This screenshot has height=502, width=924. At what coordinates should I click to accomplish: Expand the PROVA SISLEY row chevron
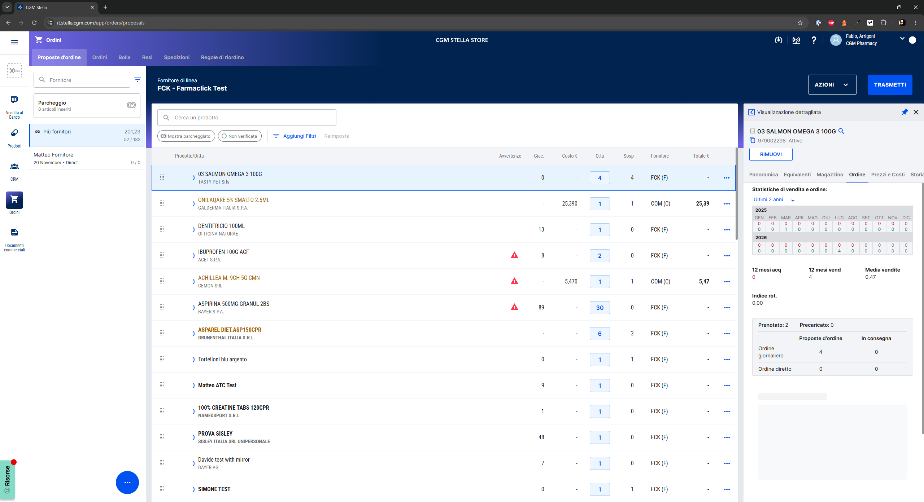pos(194,437)
